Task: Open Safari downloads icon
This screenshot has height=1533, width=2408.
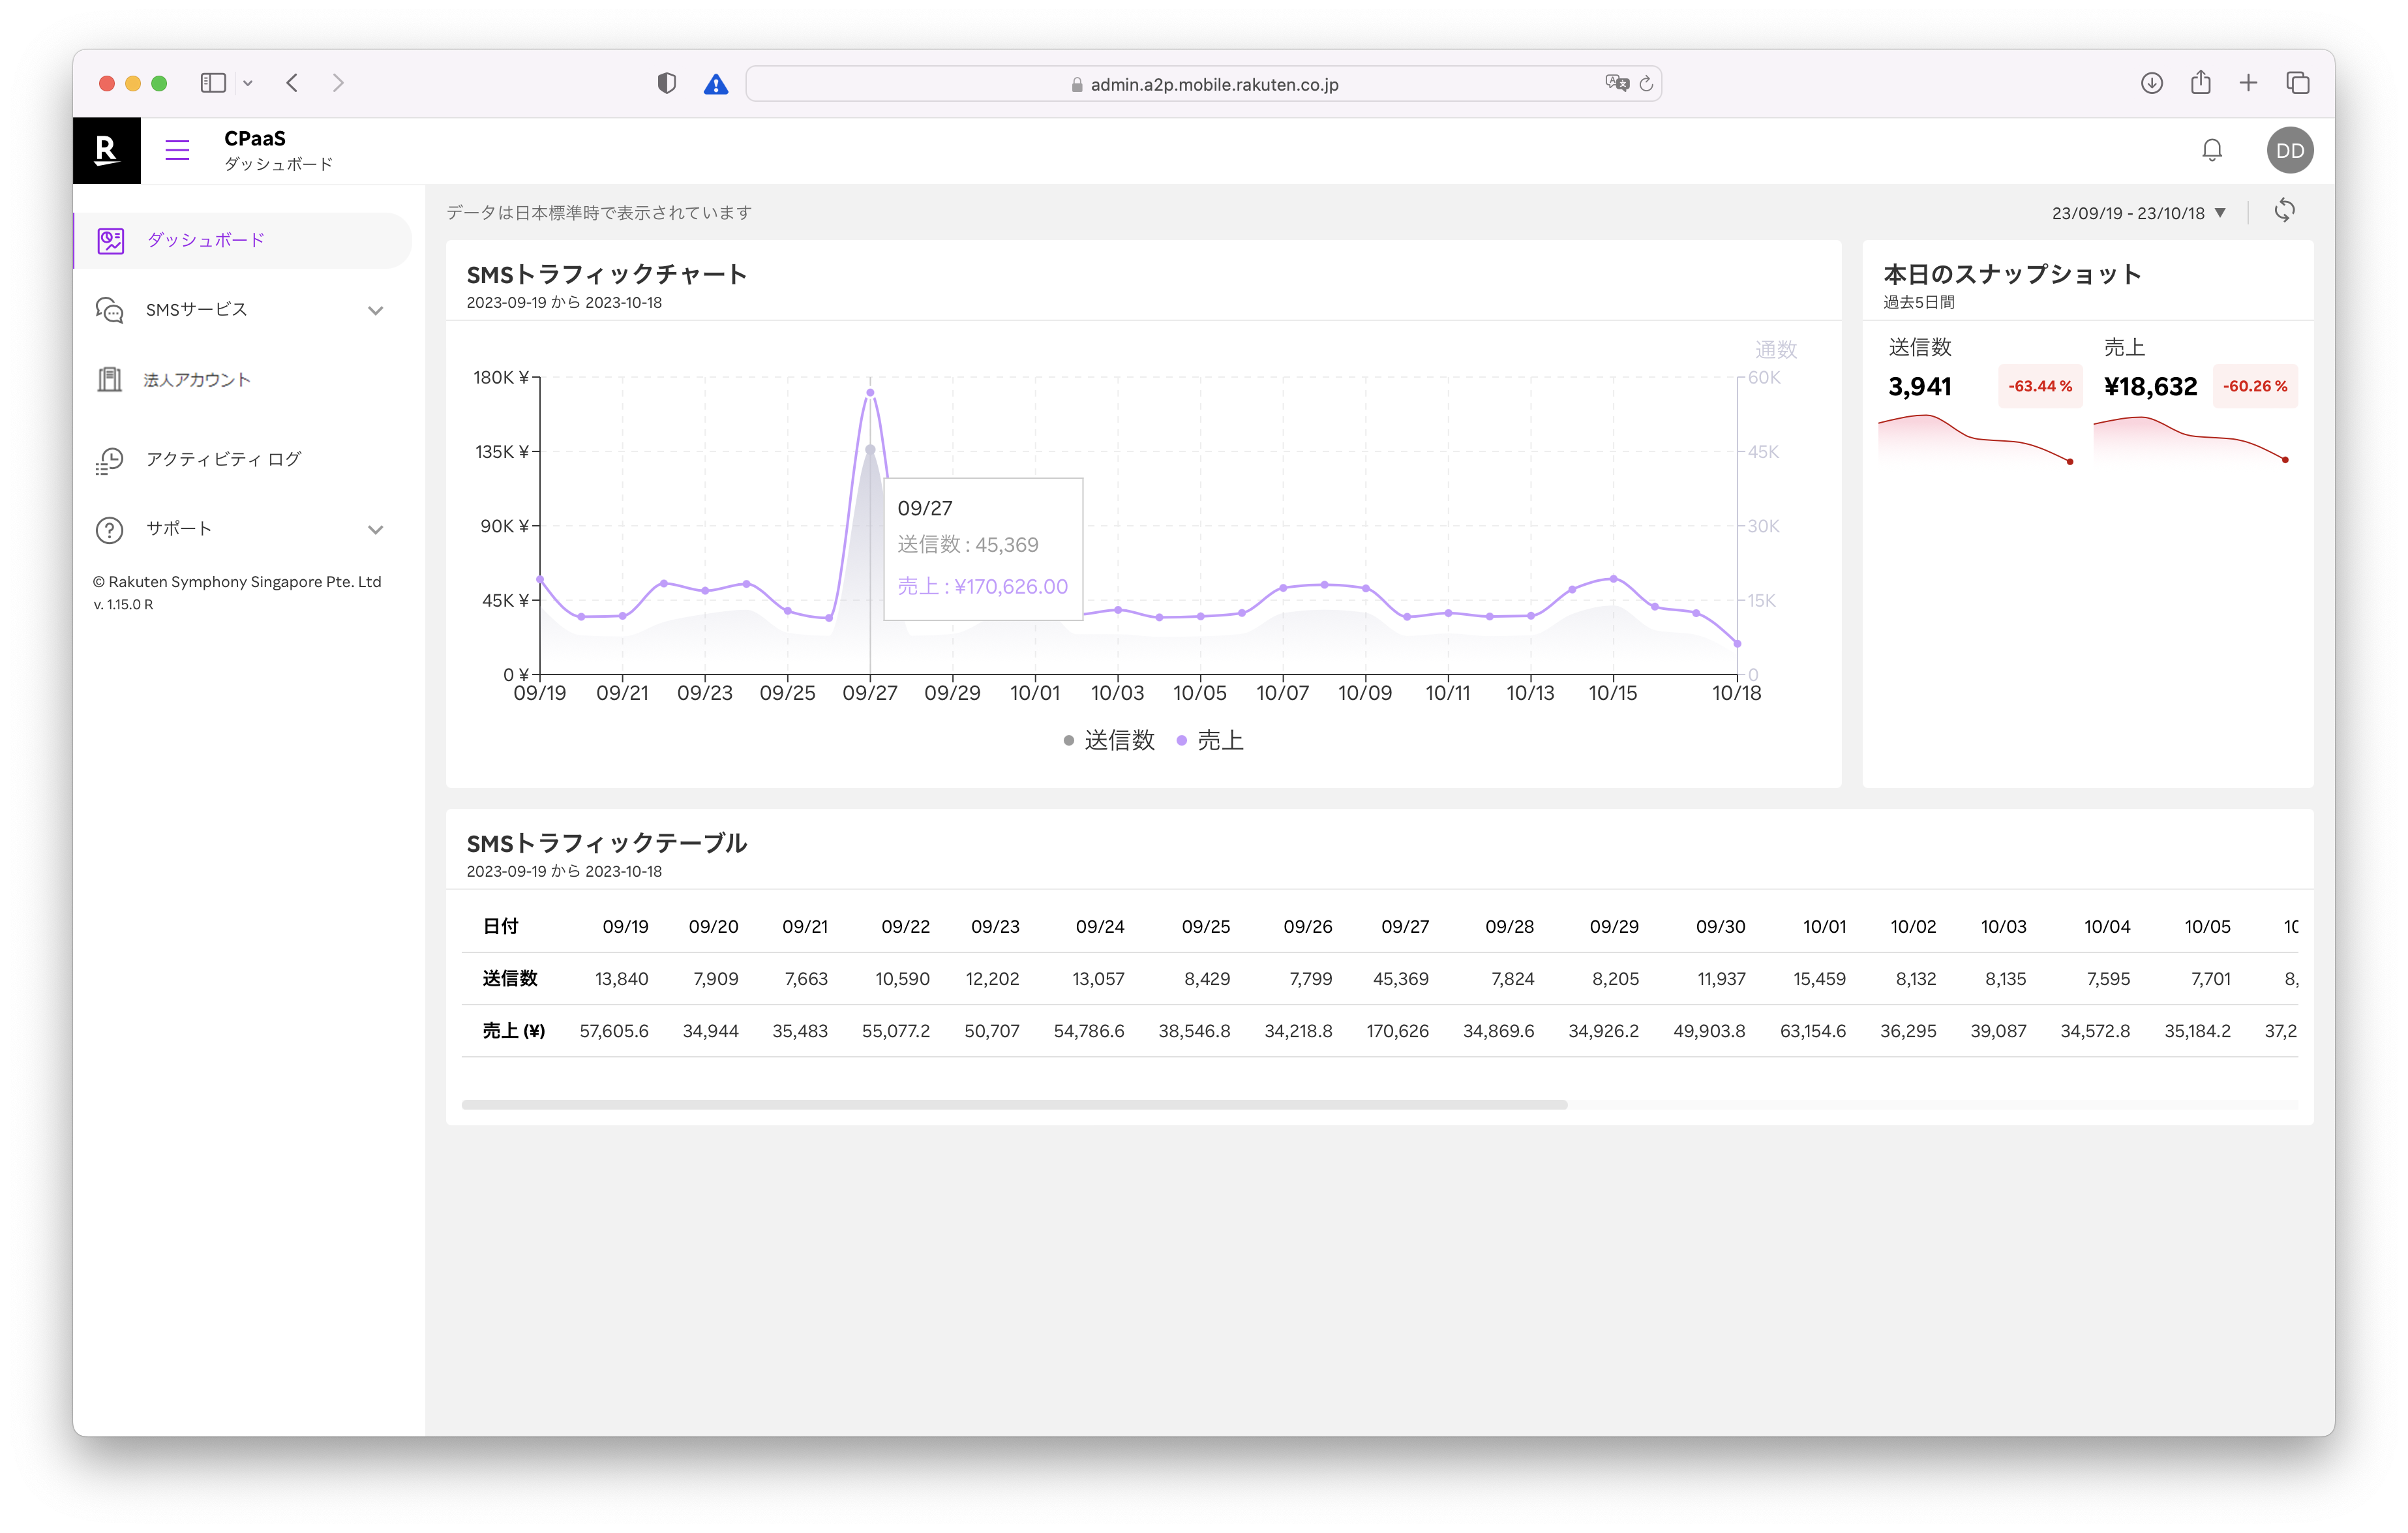Action: (x=2152, y=83)
